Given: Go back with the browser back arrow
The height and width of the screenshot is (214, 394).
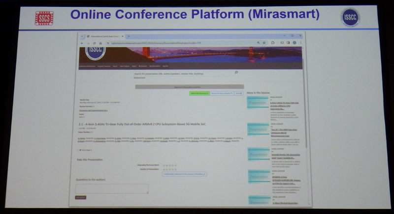Looking at the screenshot, I should tap(82, 43).
